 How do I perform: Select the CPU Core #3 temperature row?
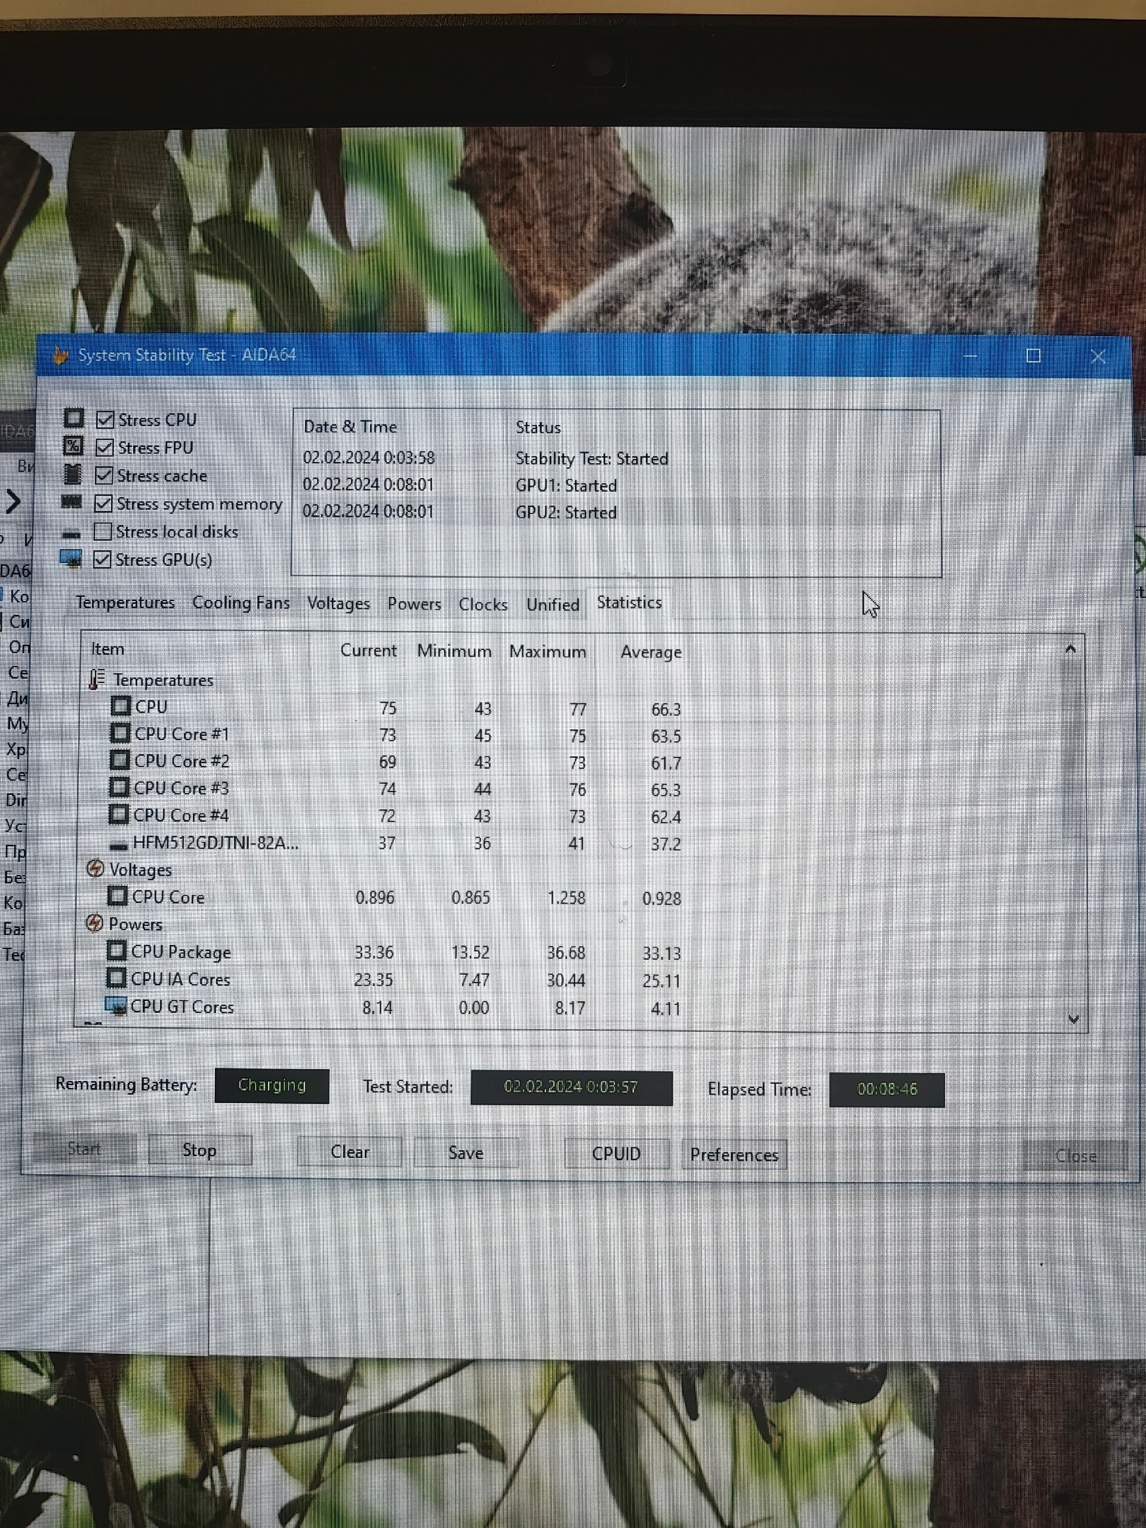180,788
